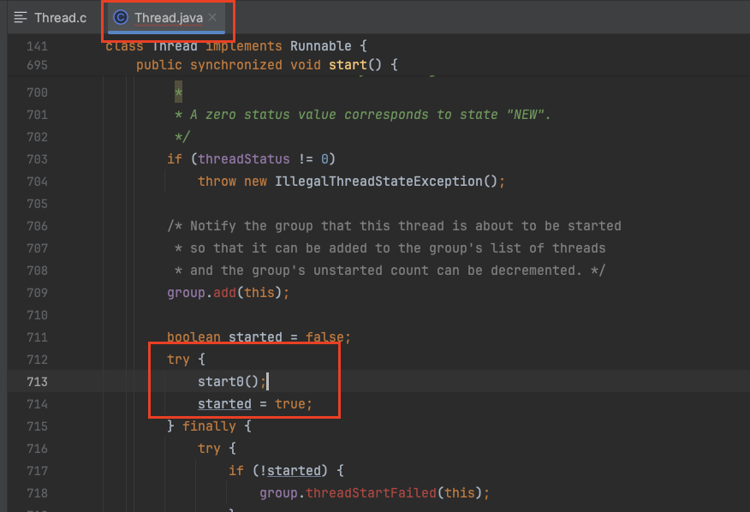Click the started variable on line 711
This screenshot has width=750, height=512.
coord(255,336)
